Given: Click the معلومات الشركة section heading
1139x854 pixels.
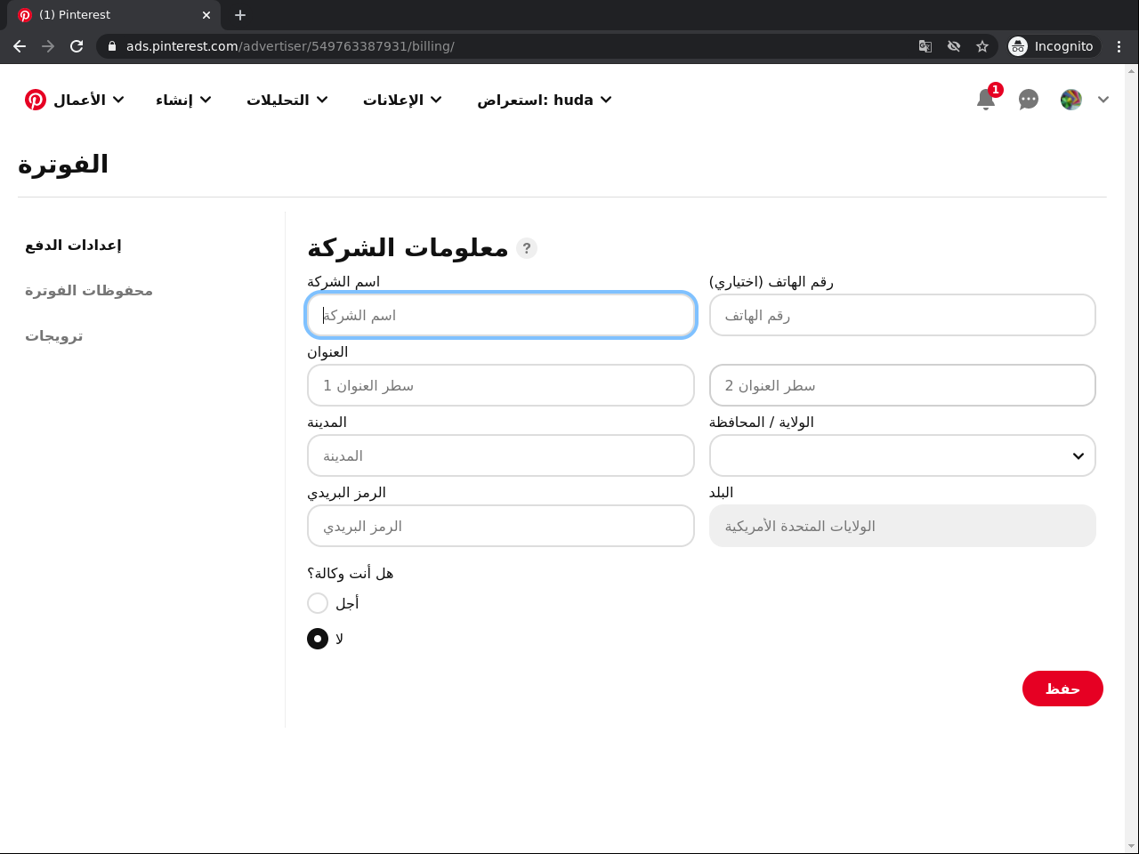Looking at the screenshot, I should 408,248.
